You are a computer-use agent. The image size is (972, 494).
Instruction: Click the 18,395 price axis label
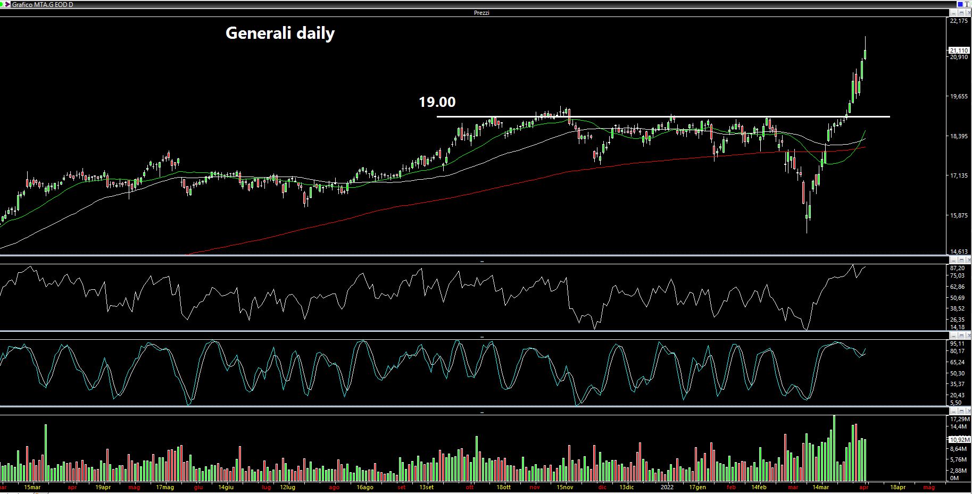(x=959, y=136)
